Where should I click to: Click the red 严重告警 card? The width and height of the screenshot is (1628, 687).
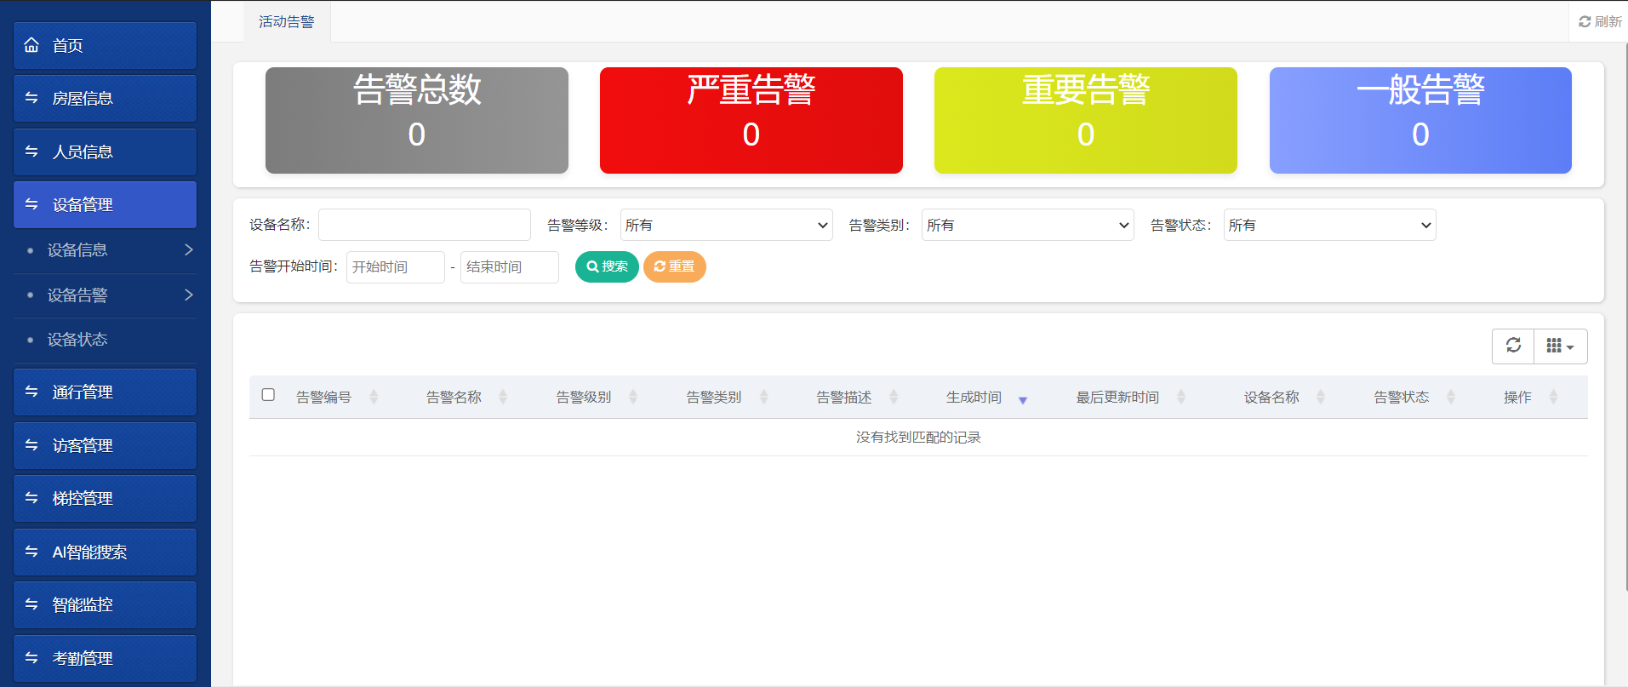coord(751,120)
